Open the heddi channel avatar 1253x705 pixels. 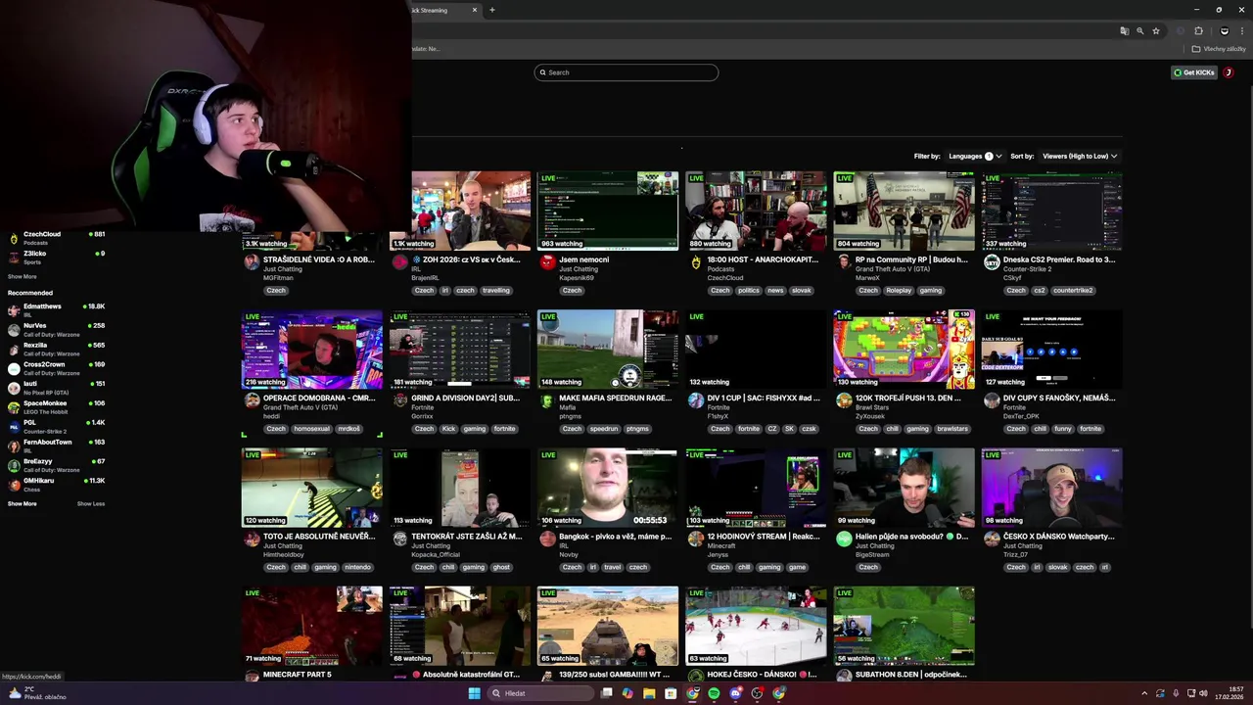click(252, 400)
